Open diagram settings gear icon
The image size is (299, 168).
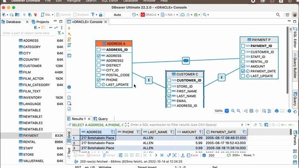[x=289, y=111]
